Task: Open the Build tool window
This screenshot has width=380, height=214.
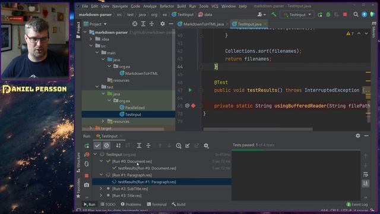Action: click(179, 204)
